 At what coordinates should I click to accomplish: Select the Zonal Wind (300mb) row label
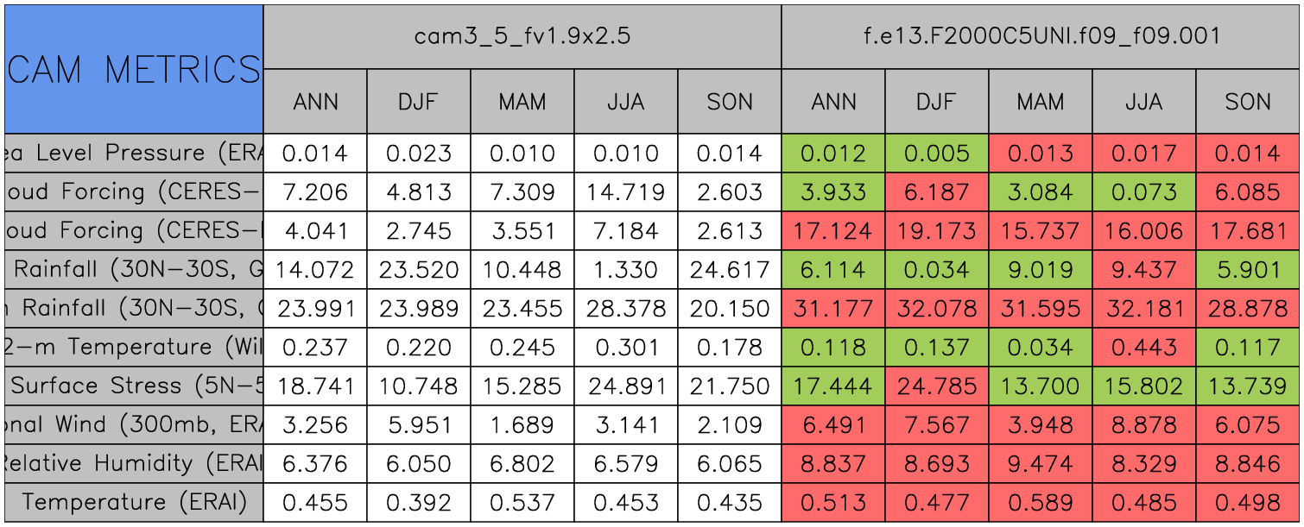pyautogui.click(x=134, y=425)
